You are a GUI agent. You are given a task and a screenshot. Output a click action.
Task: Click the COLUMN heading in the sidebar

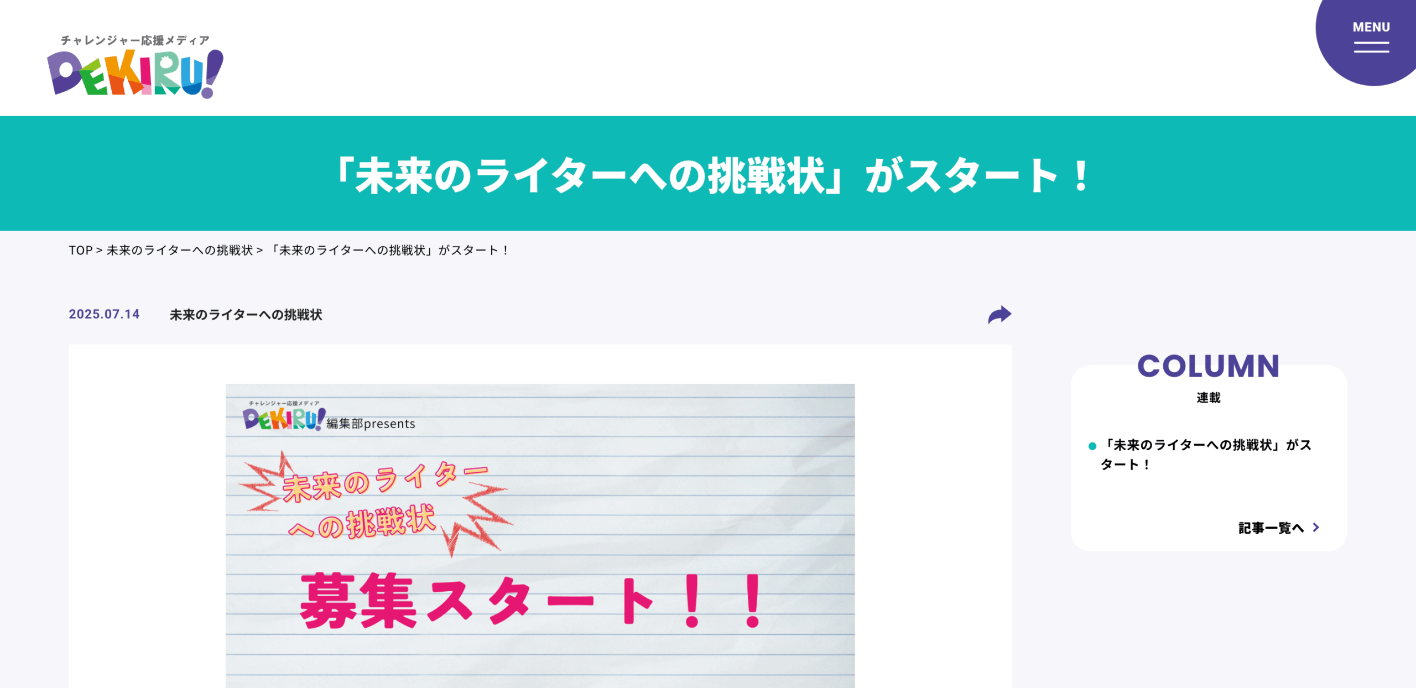(x=1208, y=366)
